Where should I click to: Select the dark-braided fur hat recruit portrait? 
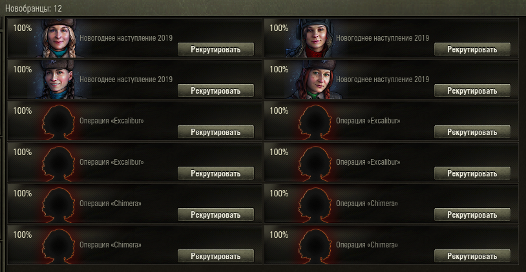click(59, 79)
